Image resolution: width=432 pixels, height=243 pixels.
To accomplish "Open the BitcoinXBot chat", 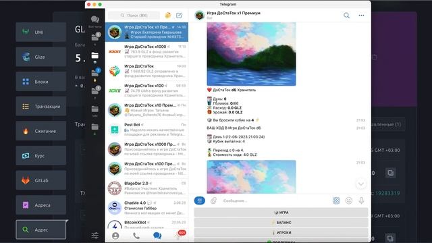I will click(x=146, y=223).
